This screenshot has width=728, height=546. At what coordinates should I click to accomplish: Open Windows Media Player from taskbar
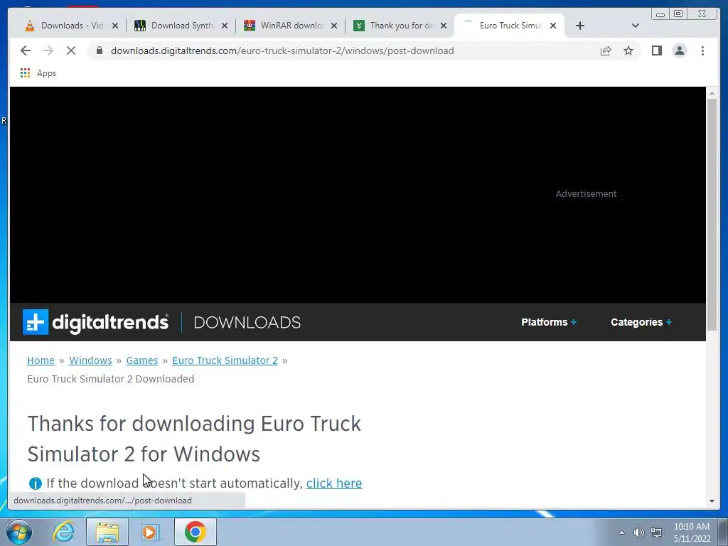(151, 532)
